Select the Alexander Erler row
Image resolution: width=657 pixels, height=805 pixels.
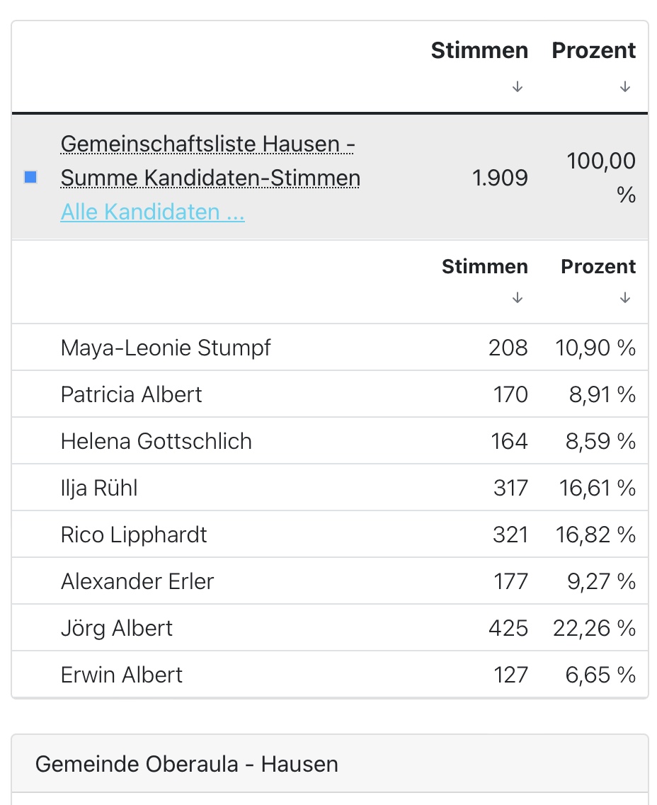137,581
